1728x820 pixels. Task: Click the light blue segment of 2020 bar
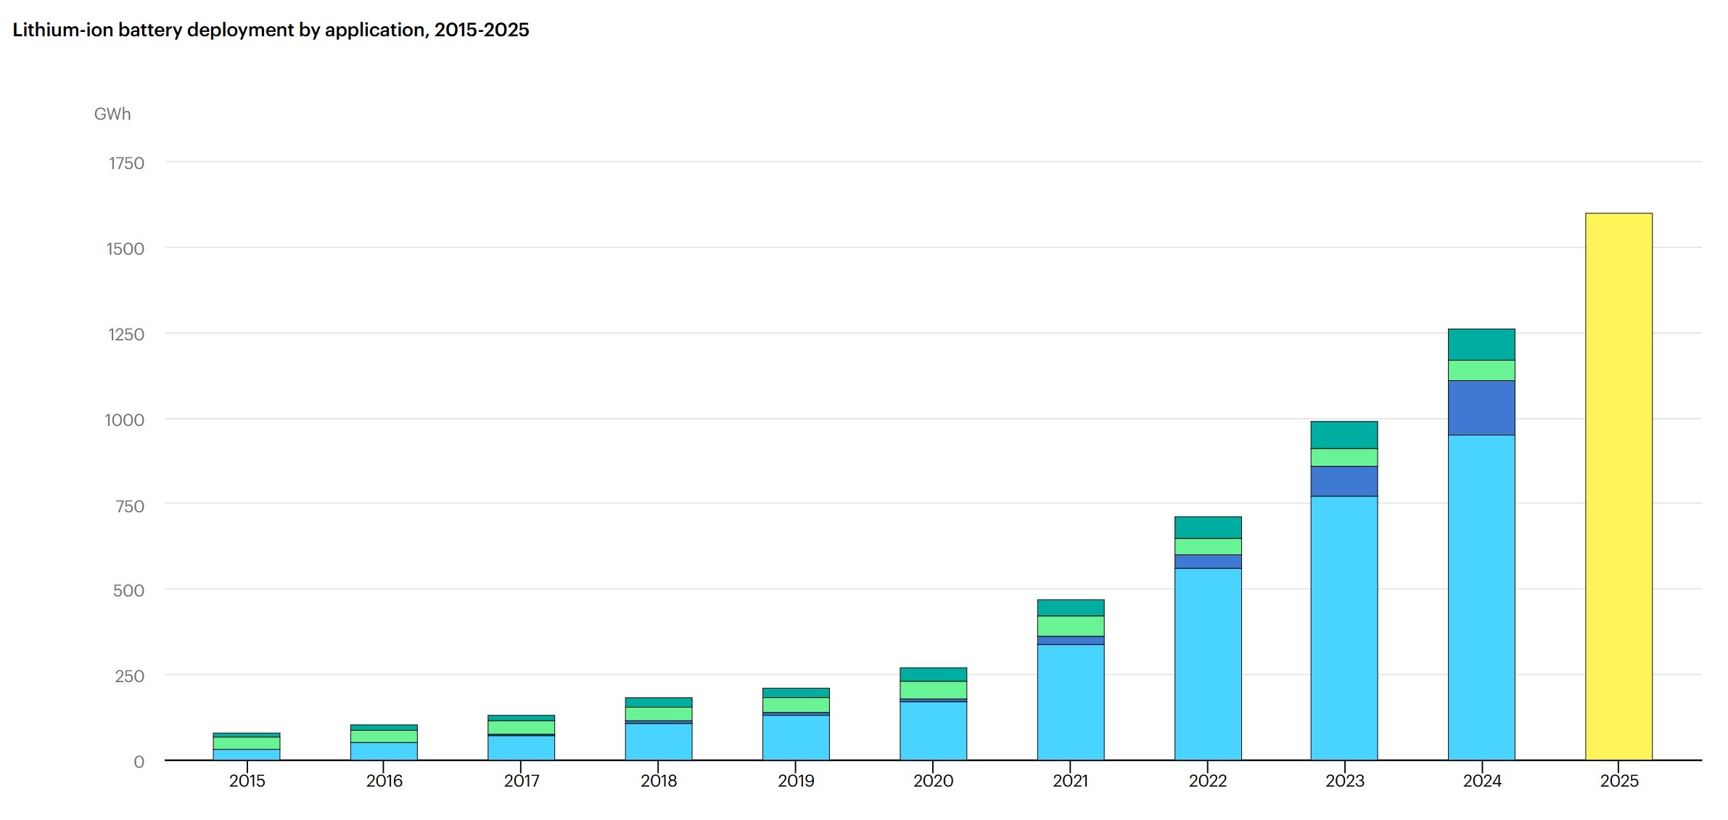point(933,730)
